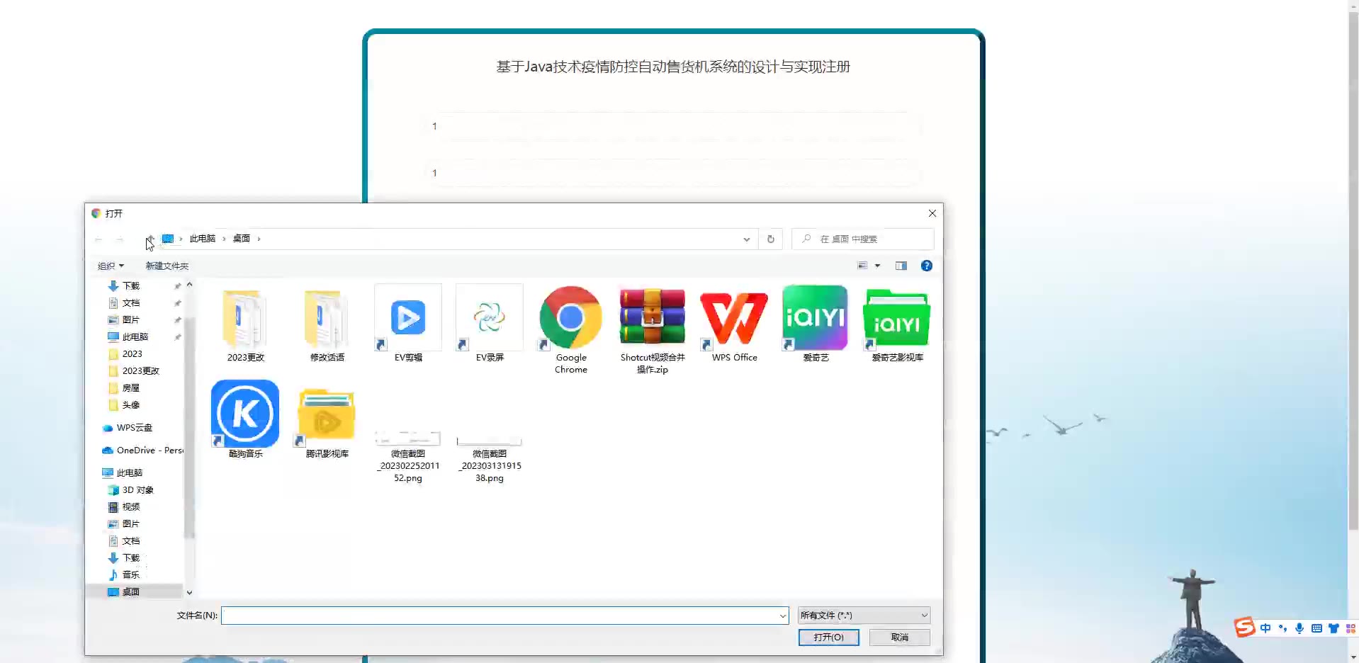Click the browser page vertical scrollbar
Viewport: 1359px width, 663px height.
(x=1353, y=269)
